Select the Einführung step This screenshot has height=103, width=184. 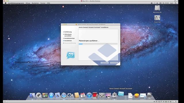click(68, 32)
